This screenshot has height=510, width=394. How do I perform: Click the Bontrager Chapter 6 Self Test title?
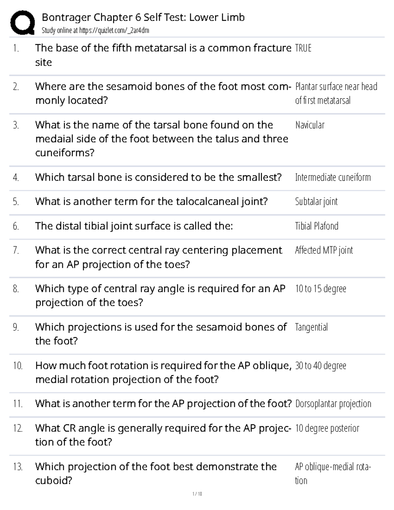(x=143, y=17)
